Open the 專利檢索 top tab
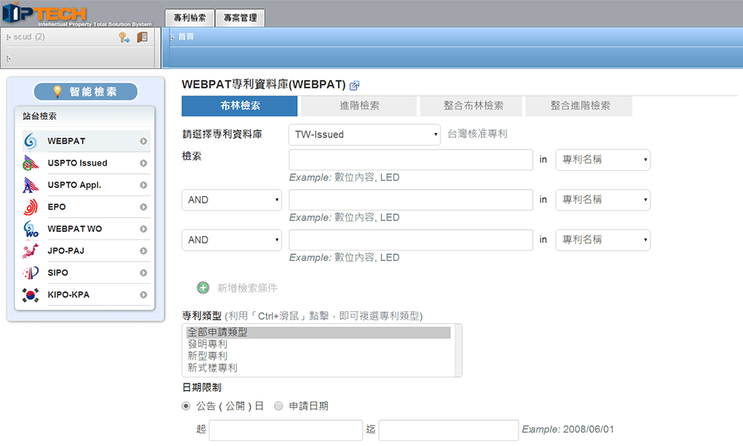This screenshot has height=446, width=743. click(x=189, y=18)
